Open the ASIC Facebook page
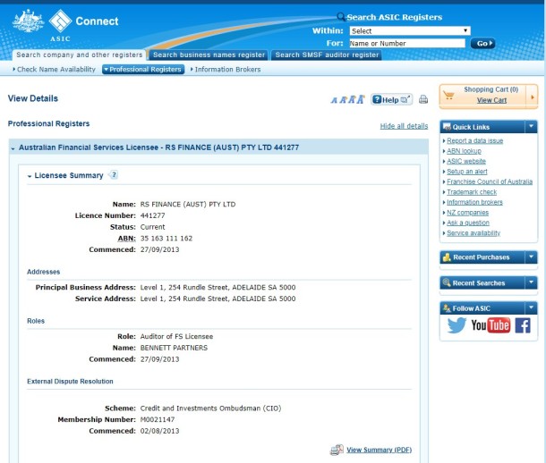546x463 pixels. [523, 325]
